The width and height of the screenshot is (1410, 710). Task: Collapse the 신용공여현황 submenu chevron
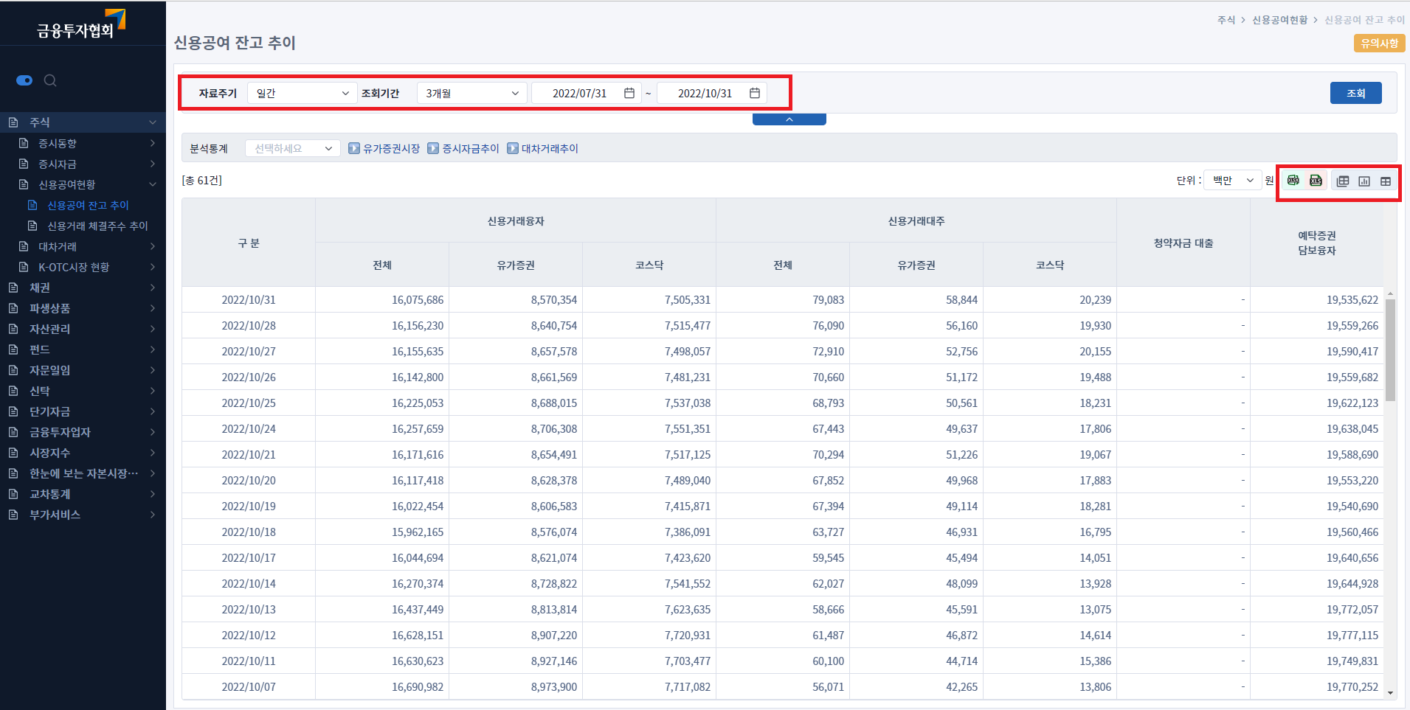point(153,184)
